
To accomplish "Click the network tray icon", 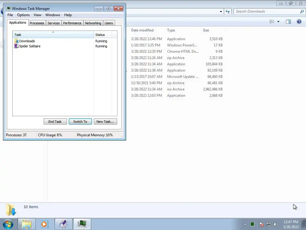I will pyautogui.click(x=269, y=224).
